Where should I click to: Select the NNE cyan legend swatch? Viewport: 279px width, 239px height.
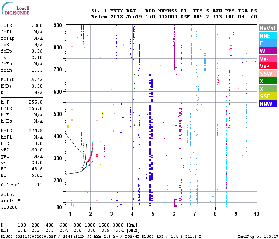[268, 36]
